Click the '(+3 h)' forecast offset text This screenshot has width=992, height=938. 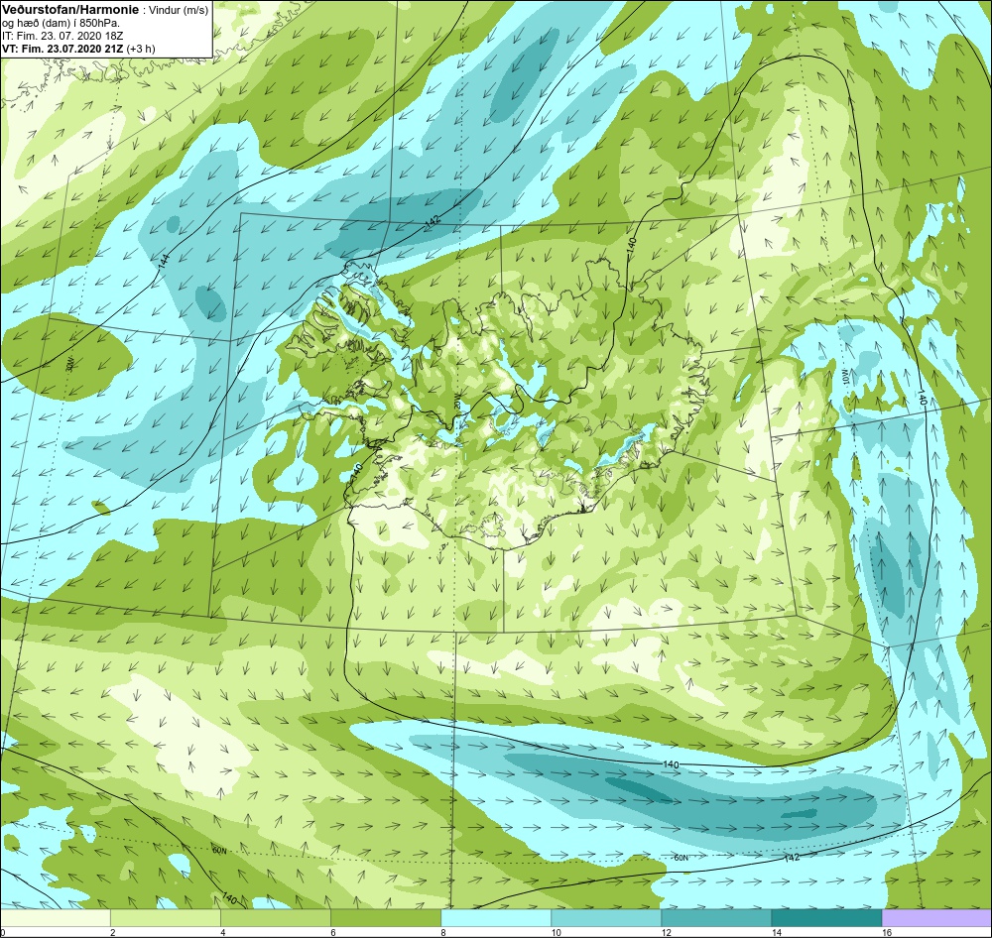[x=141, y=49]
